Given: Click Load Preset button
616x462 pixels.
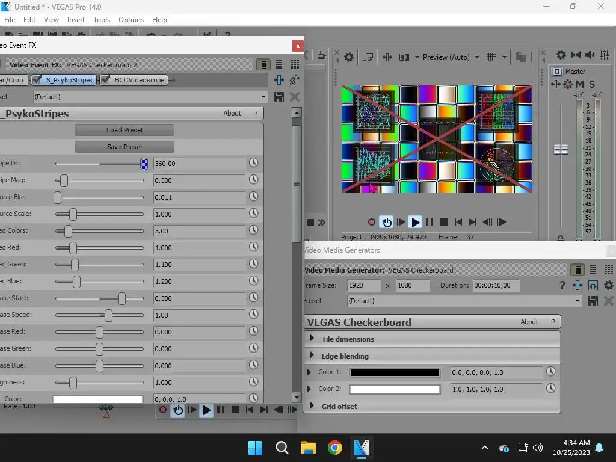Looking at the screenshot, I should (125, 130).
